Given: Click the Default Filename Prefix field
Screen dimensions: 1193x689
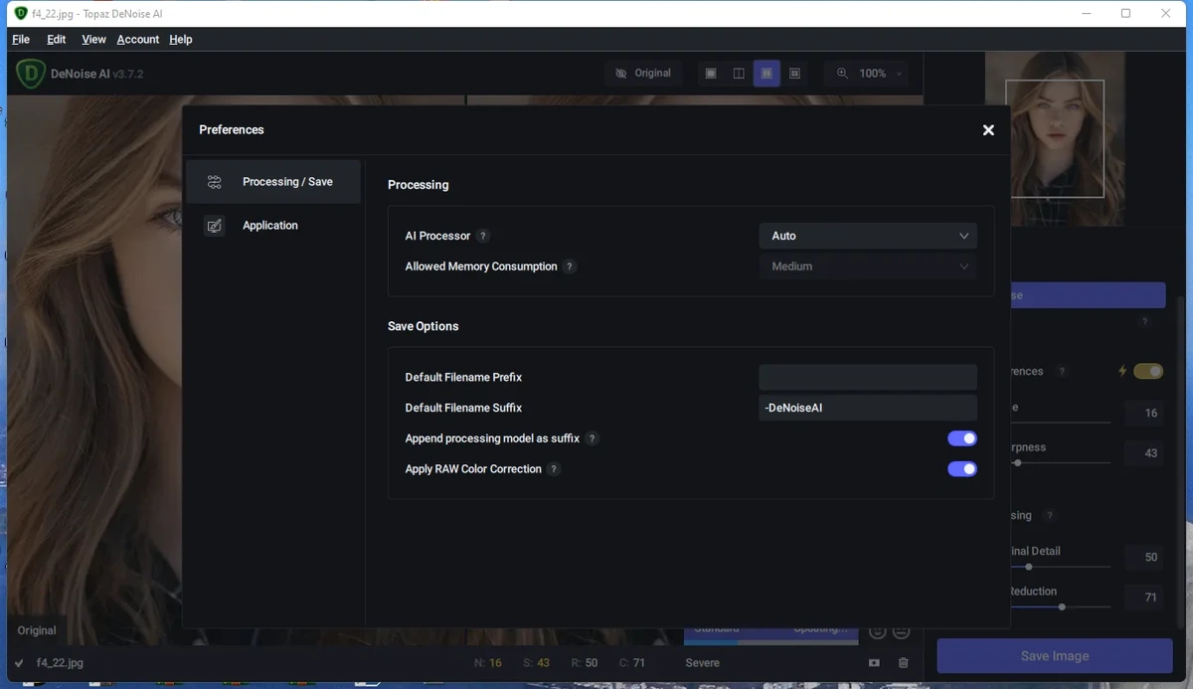Looking at the screenshot, I should coord(868,377).
